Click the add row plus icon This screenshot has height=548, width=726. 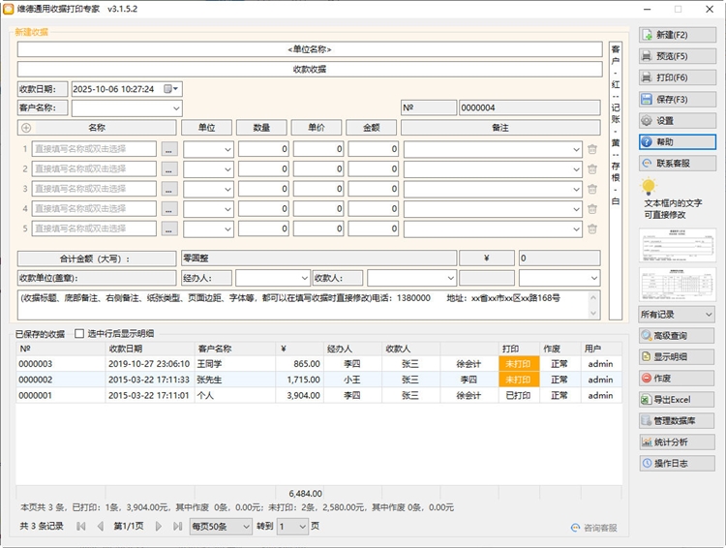(x=25, y=128)
